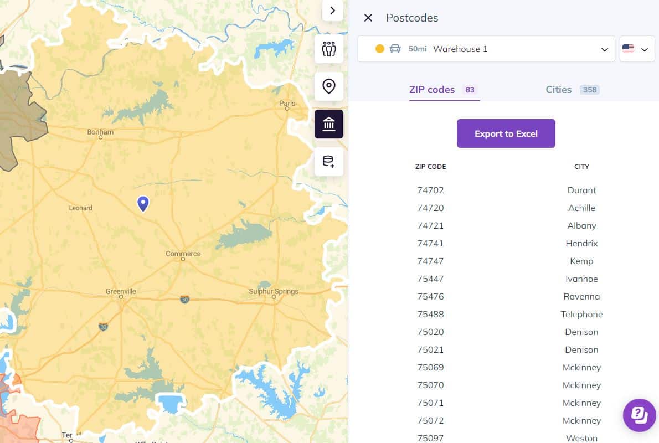
Task: Click the car icon in Warehouse selector
Action: (395, 49)
